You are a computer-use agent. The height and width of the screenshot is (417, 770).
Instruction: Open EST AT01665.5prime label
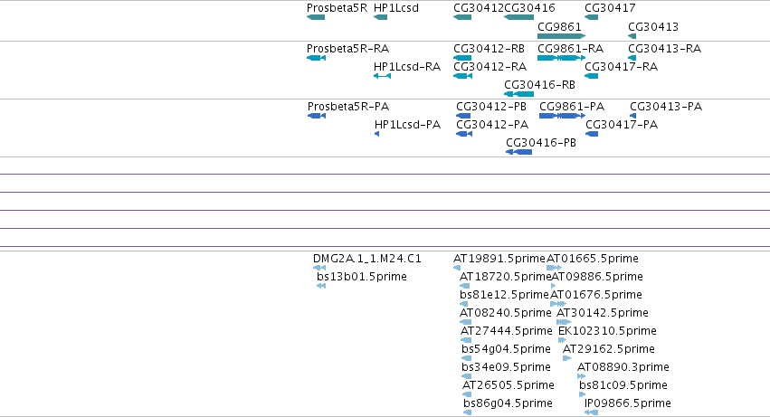[x=593, y=259]
